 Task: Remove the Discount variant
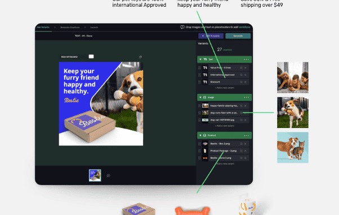(x=246, y=82)
